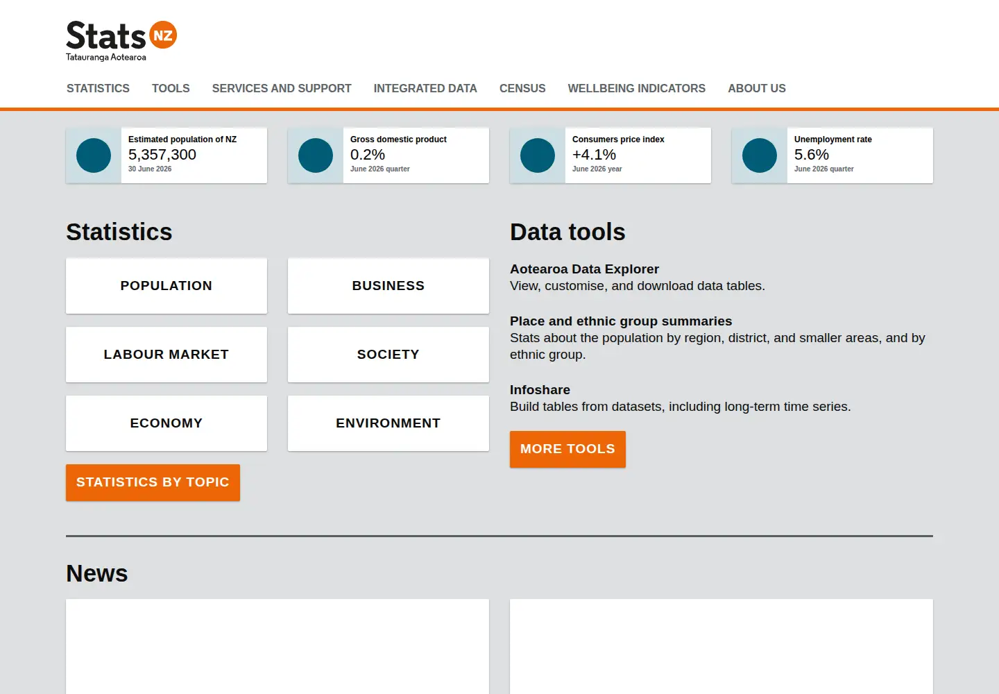Click the Estimated population of NZ circle icon
Viewport: 999px width, 694px height.
click(94, 155)
